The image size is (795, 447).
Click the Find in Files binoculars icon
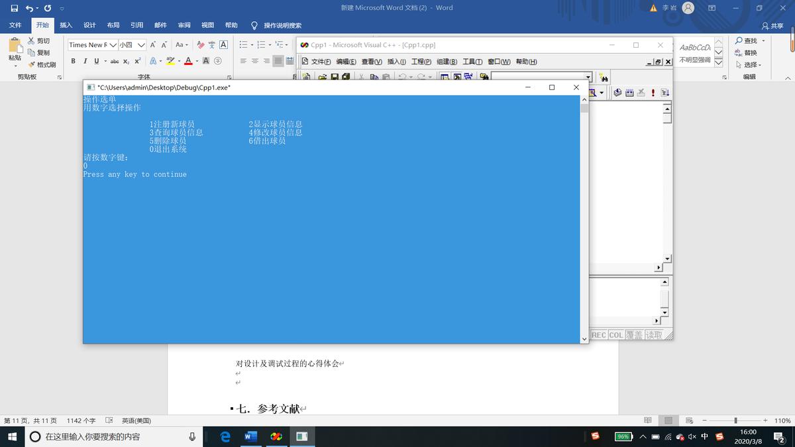pos(604,78)
